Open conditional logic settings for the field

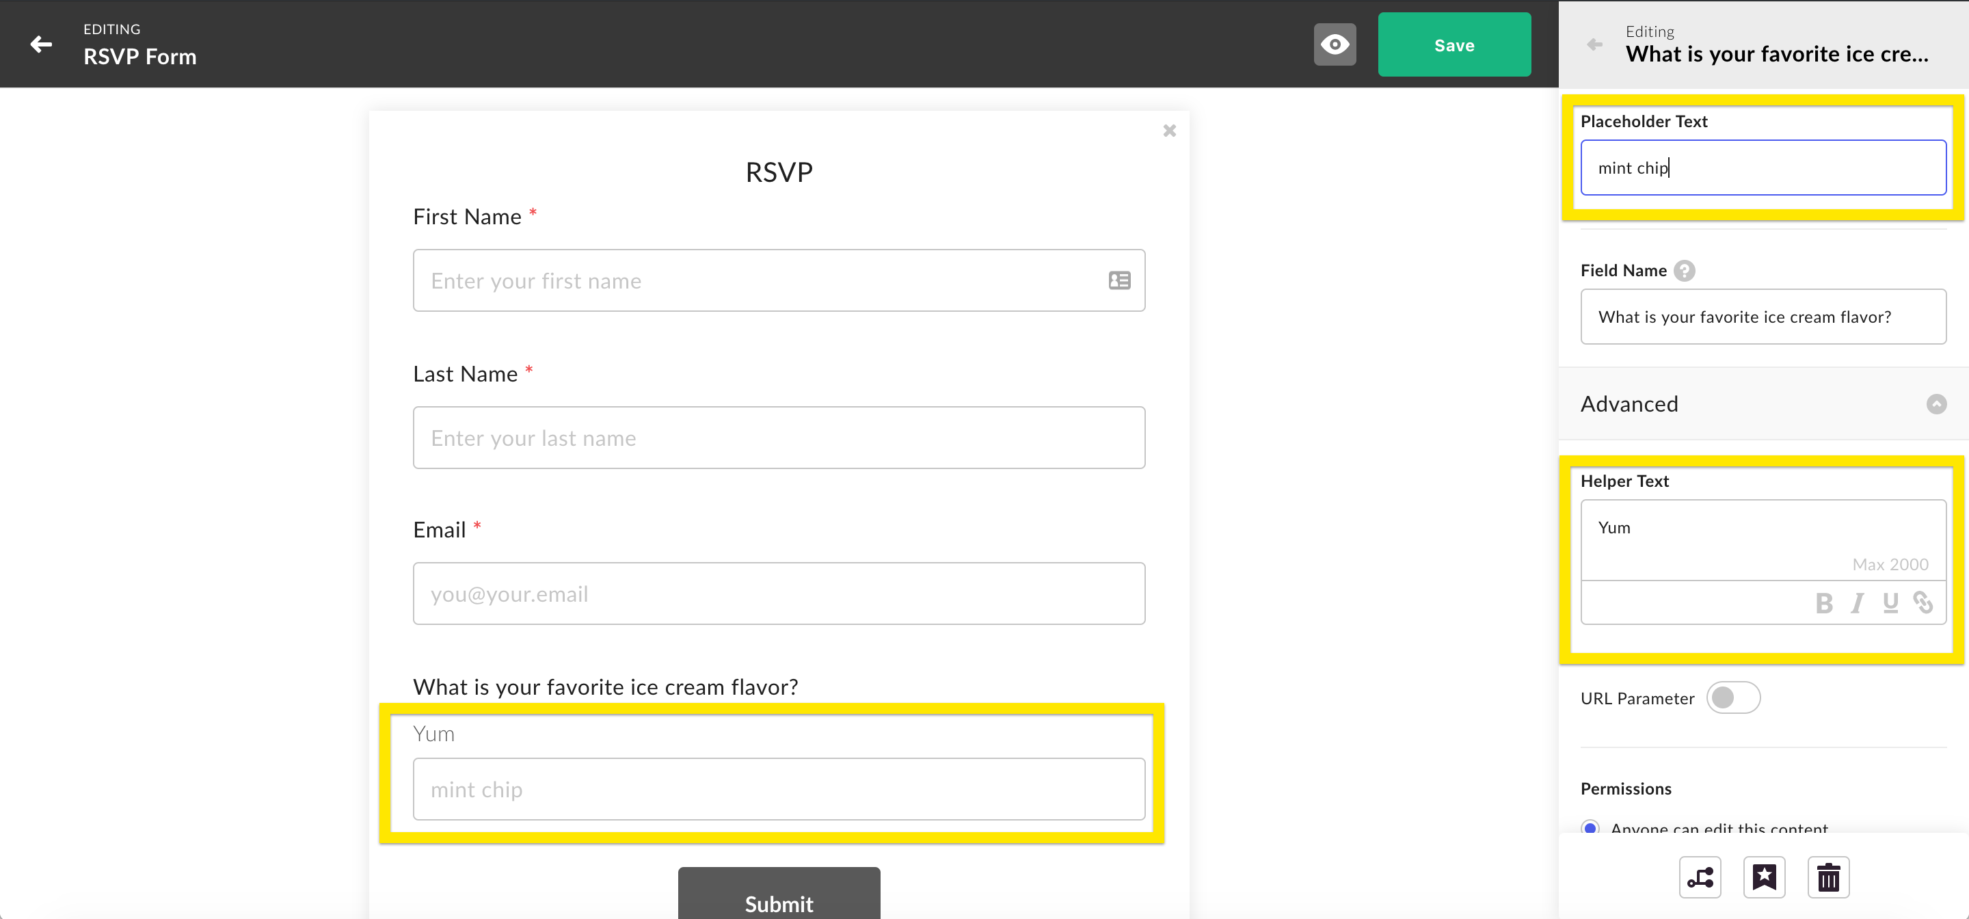tap(1701, 877)
